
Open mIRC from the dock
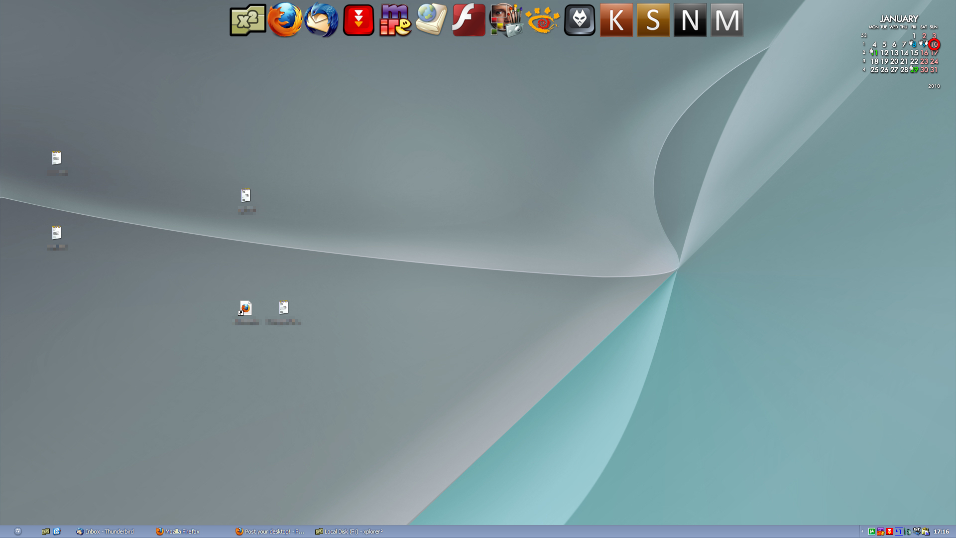click(395, 20)
